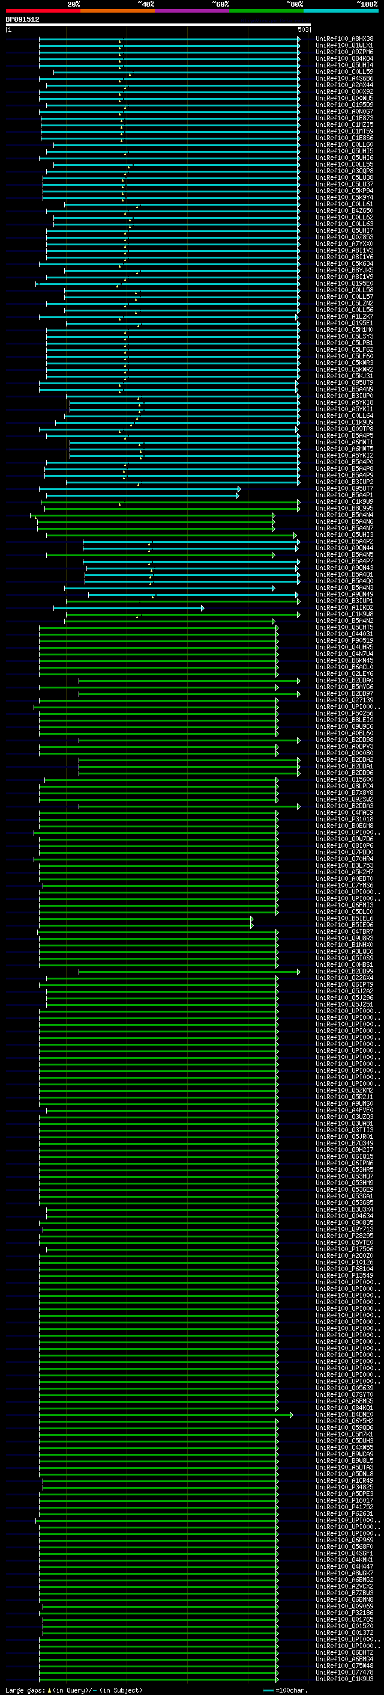Select hit label UniRef100_Q6DHT2
The image size is (384, 1695).
pos(344,1653)
